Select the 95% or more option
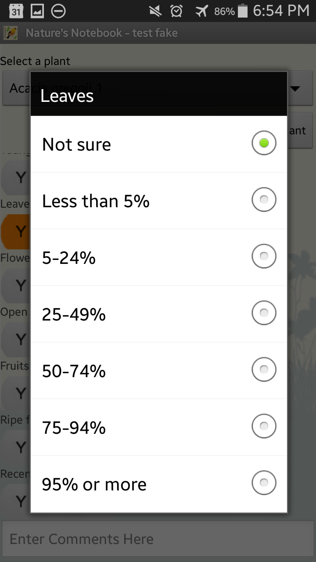 [264, 483]
